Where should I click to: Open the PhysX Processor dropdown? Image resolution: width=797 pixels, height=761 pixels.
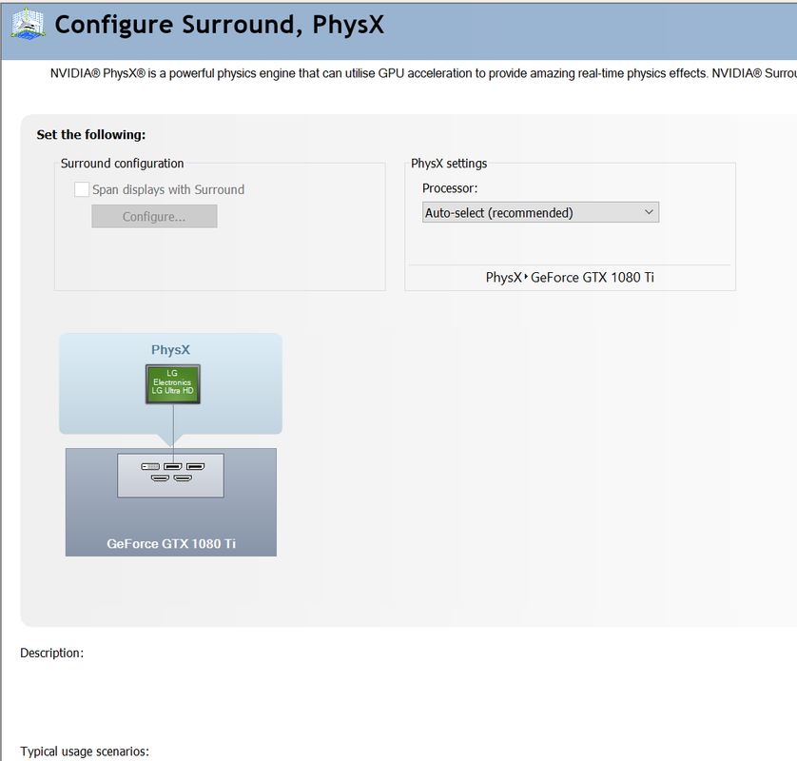point(540,212)
